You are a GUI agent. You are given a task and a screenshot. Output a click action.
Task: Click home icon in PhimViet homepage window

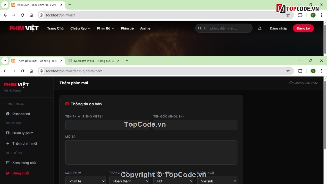pos(31,15)
